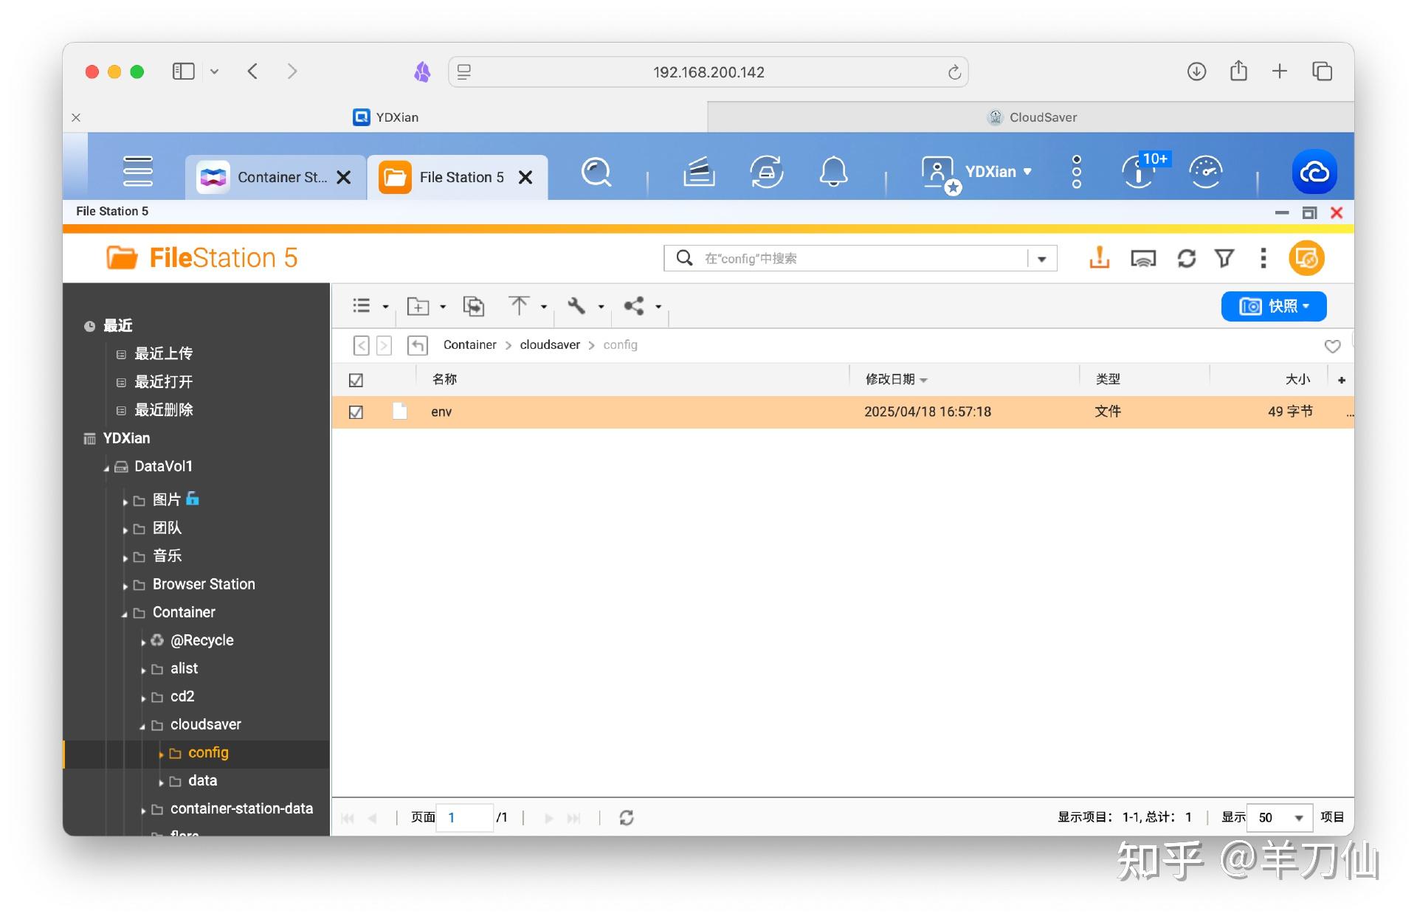Open QTS global search magnifier icon

click(596, 173)
